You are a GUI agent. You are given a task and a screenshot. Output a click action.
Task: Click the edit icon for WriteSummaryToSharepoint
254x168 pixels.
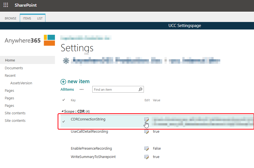pyautogui.click(x=146, y=157)
